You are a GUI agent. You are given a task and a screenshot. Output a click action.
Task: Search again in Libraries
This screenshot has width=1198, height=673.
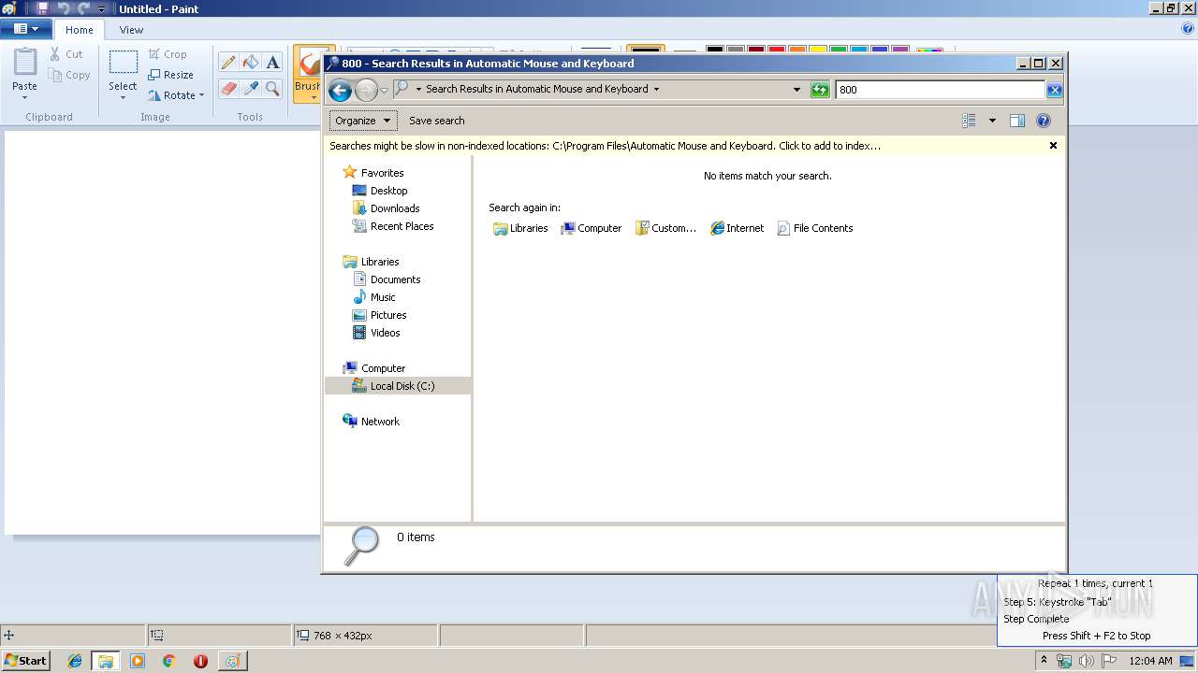point(520,228)
